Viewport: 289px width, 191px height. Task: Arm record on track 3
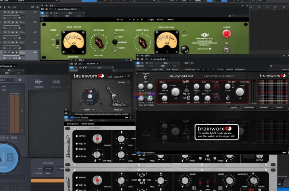tap(13, 32)
